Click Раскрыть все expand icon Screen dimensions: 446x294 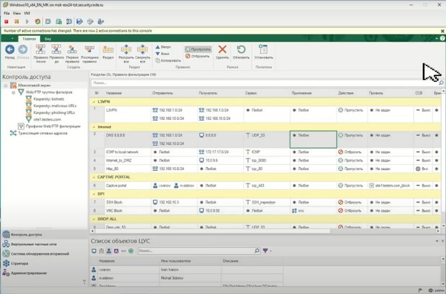[x=126, y=50]
